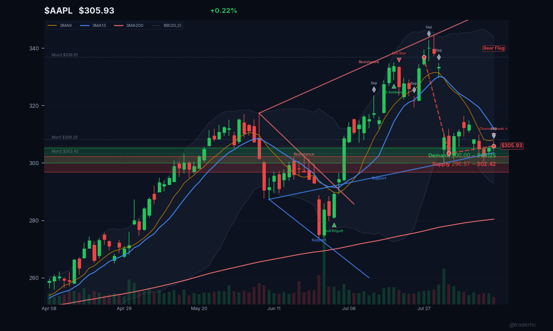Click the 320 price axis tick
This screenshot has height=331, width=553.
coord(34,106)
